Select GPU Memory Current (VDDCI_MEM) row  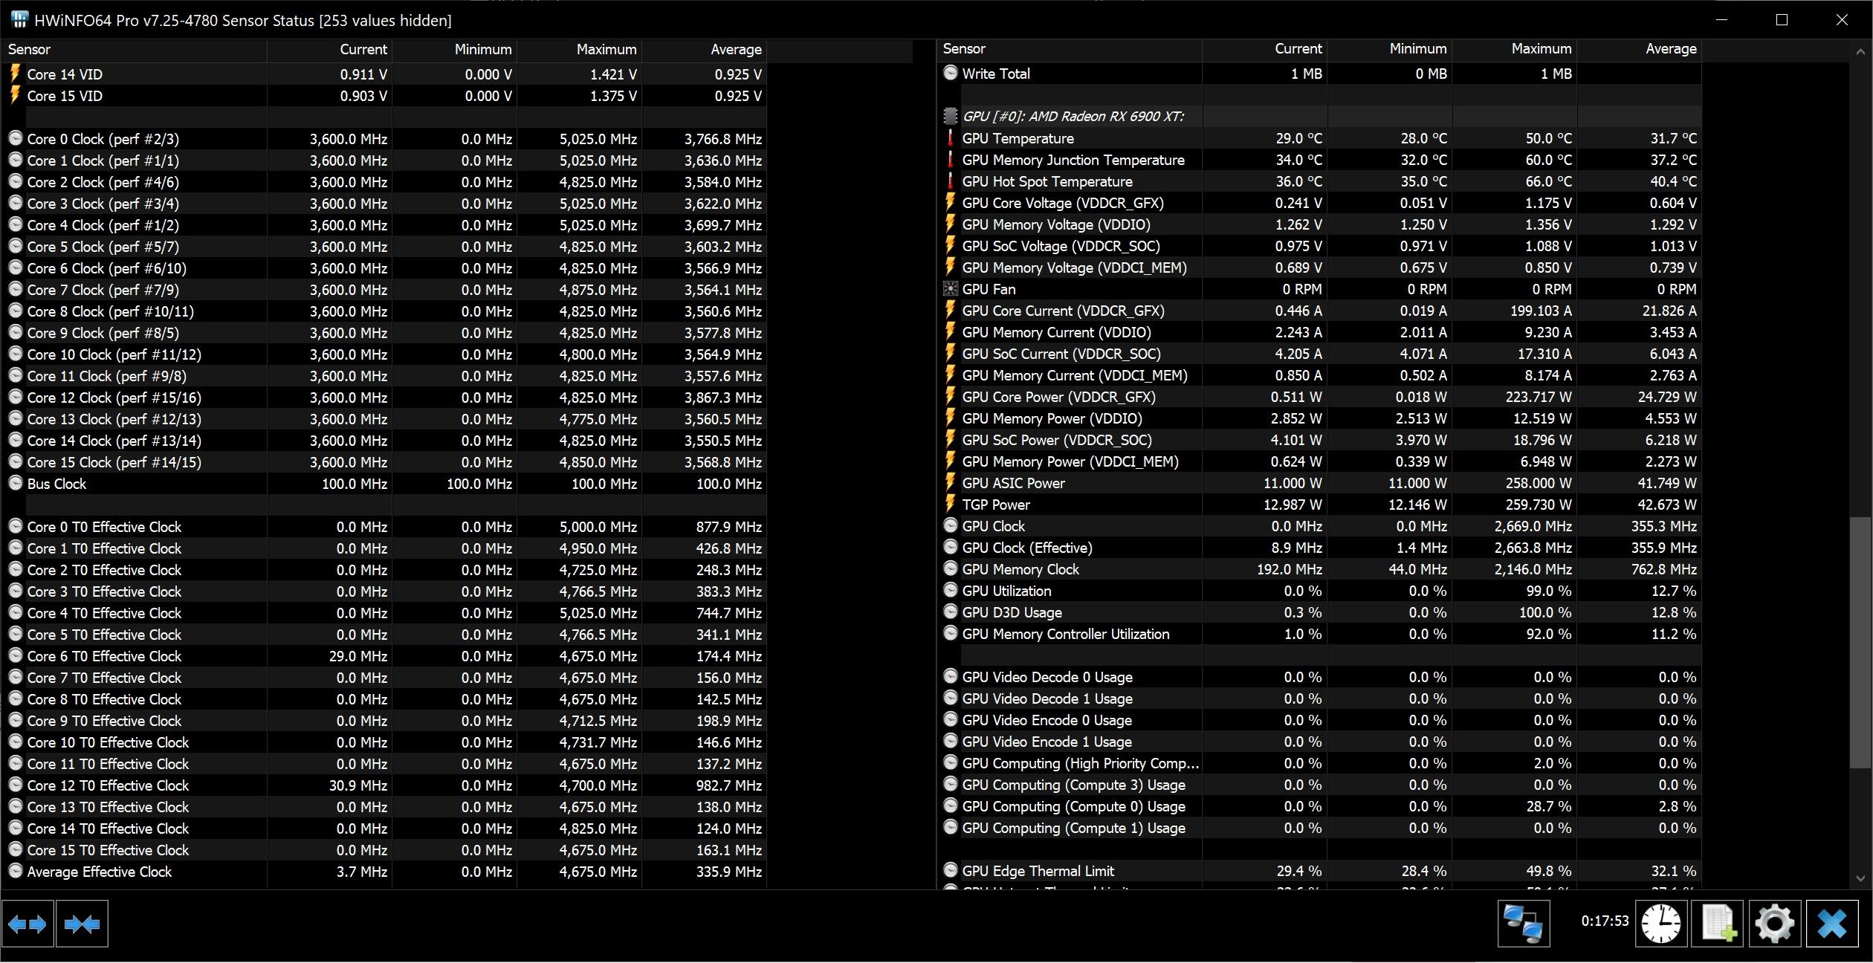pos(1319,375)
